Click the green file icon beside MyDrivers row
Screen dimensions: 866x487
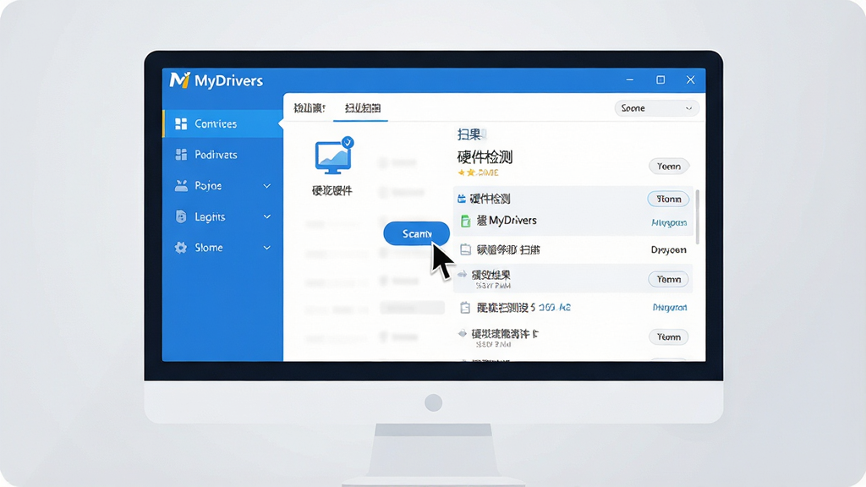click(466, 221)
